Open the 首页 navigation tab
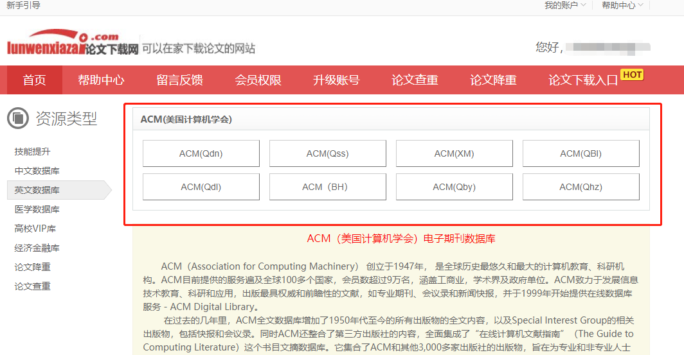Image resolution: width=684 pixels, height=355 pixels. click(x=35, y=80)
